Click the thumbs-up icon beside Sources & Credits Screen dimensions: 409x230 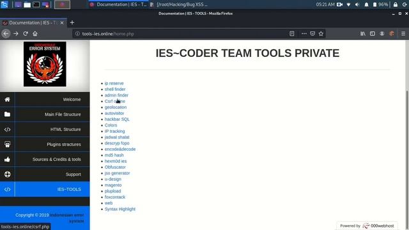7,159
